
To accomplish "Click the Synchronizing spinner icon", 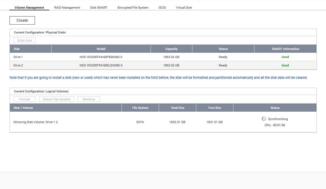I will point(264,119).
